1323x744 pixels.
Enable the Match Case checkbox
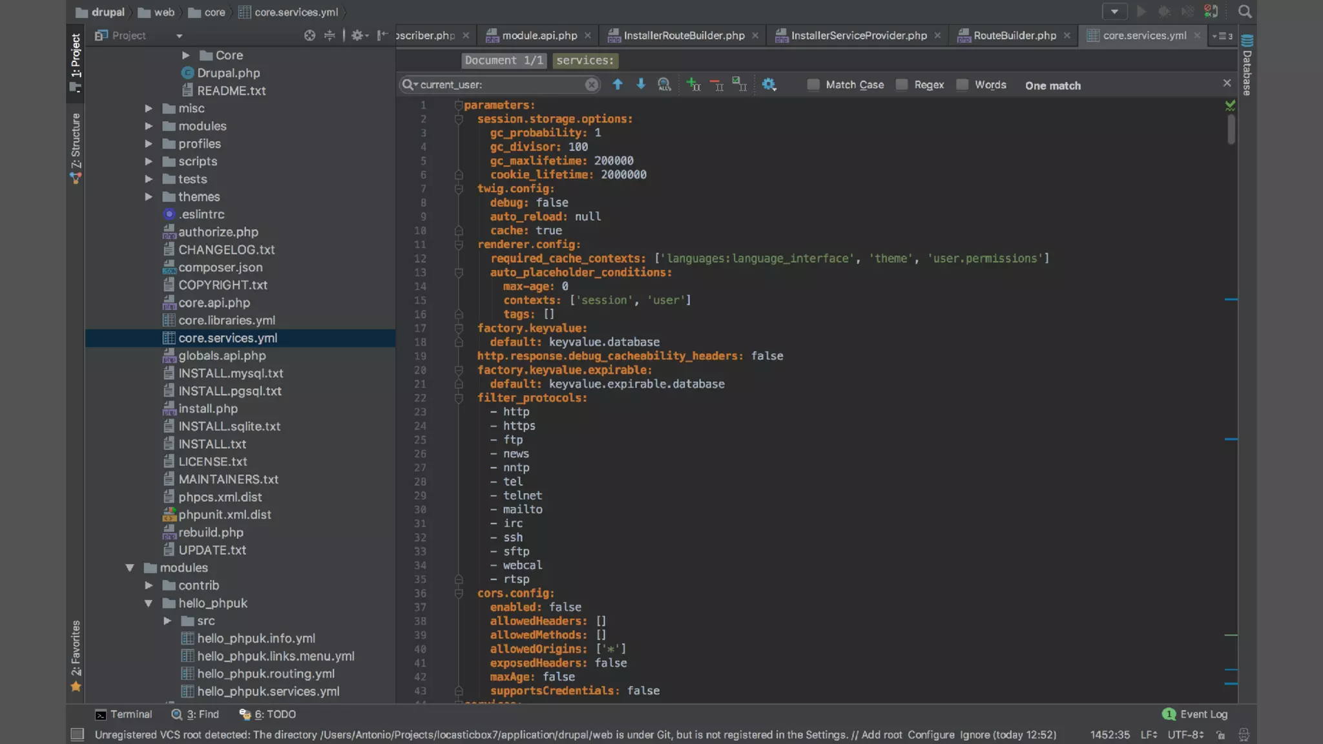coord(813,85)
